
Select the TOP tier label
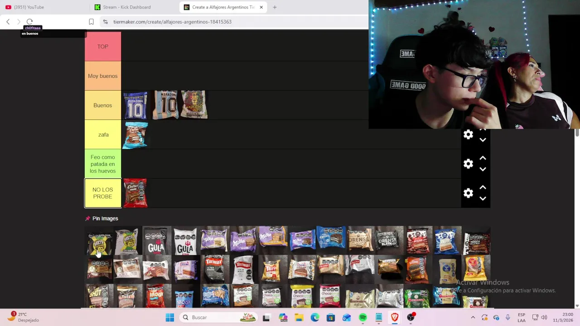(x=103, y=46)
